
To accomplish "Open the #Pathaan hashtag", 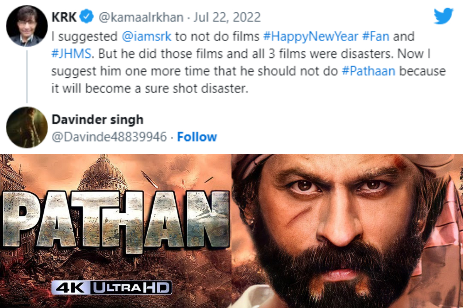I will 368,71.
